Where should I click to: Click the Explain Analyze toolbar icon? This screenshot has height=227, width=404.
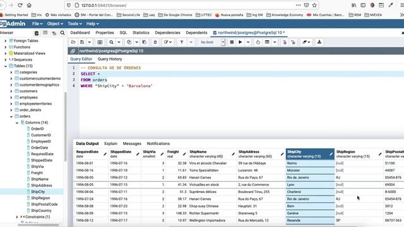pyautogui.click(x=267, y=42)
